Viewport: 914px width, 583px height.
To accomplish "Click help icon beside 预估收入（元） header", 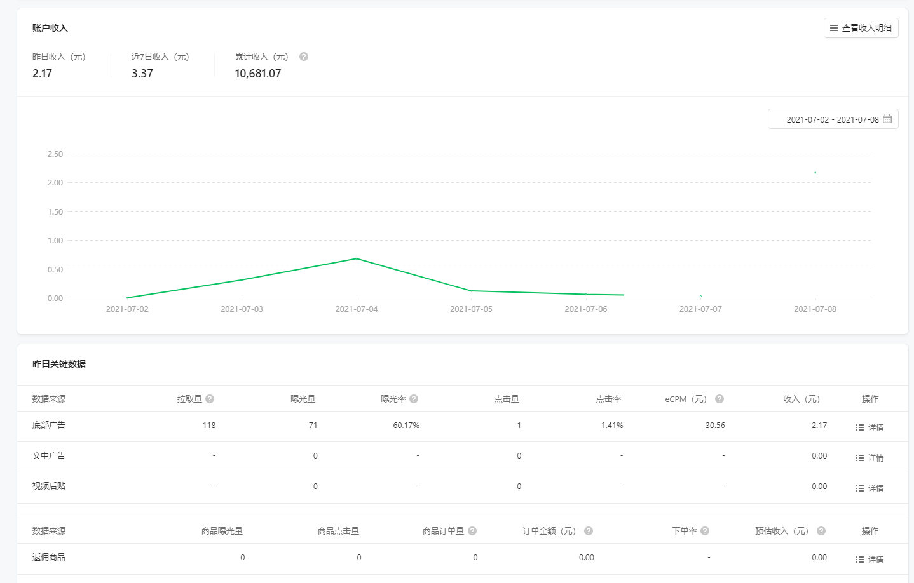I will 821,531.
